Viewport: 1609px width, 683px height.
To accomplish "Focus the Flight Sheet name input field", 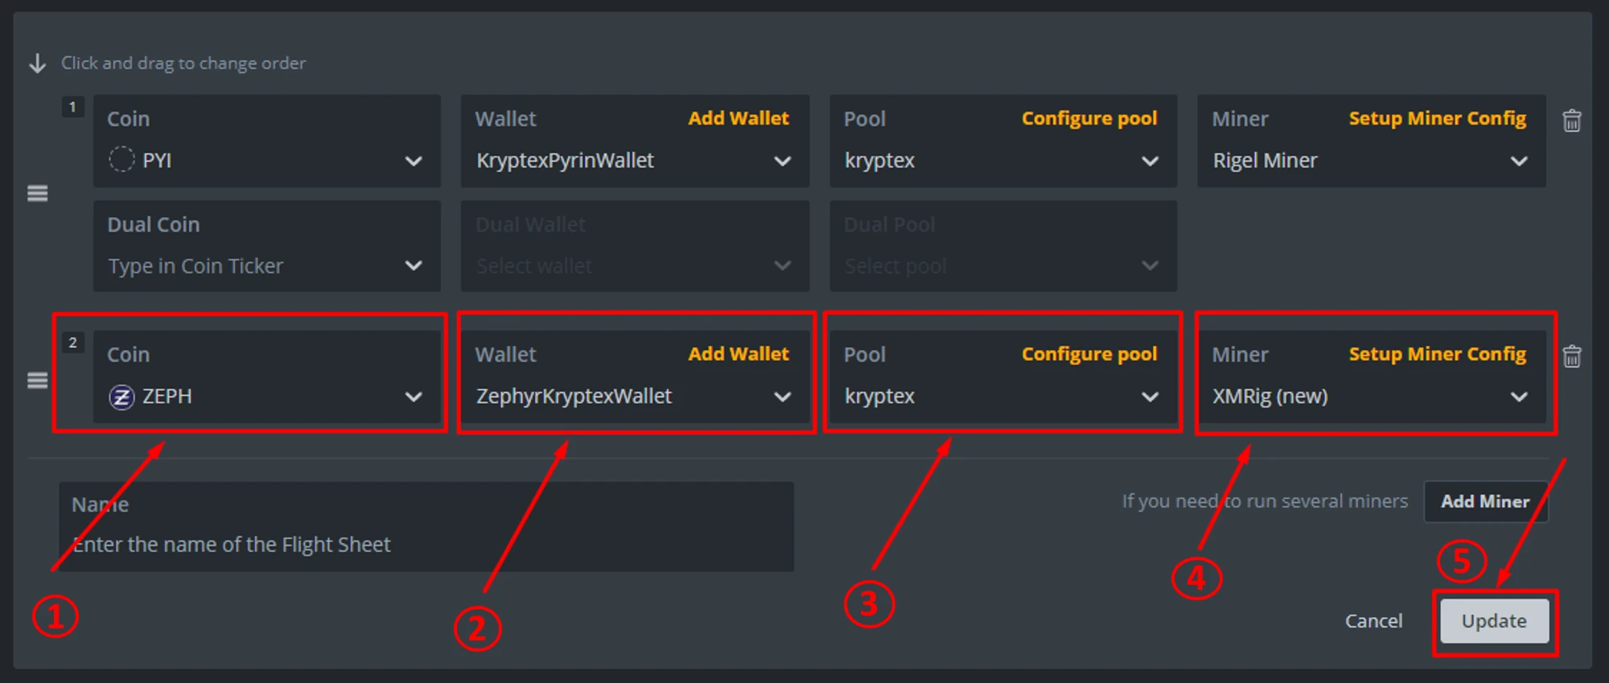I will (x=426, y=544).
